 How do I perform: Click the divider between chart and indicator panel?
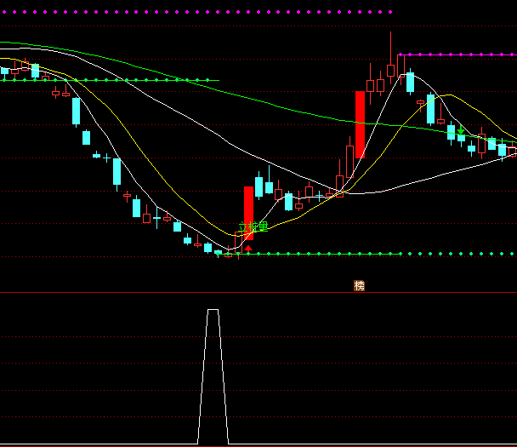[258, 293]
